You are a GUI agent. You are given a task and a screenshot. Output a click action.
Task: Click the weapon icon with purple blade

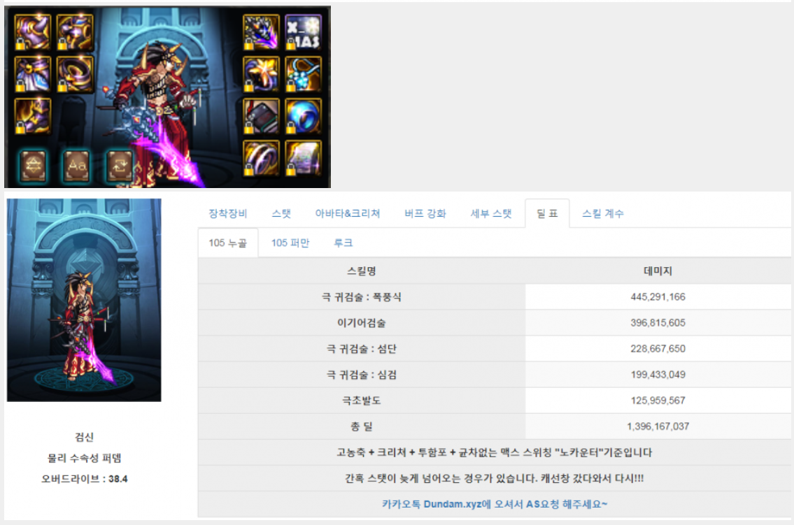262,32
